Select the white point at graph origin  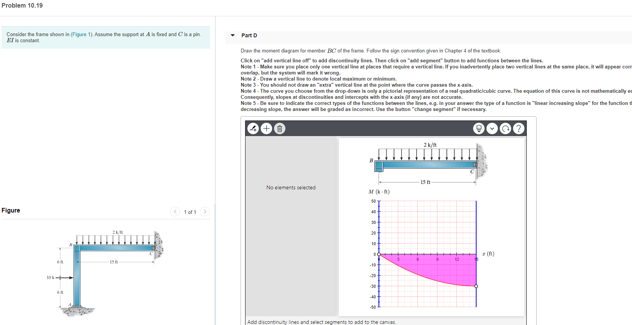pyautogui.click(x=379, y=254)
